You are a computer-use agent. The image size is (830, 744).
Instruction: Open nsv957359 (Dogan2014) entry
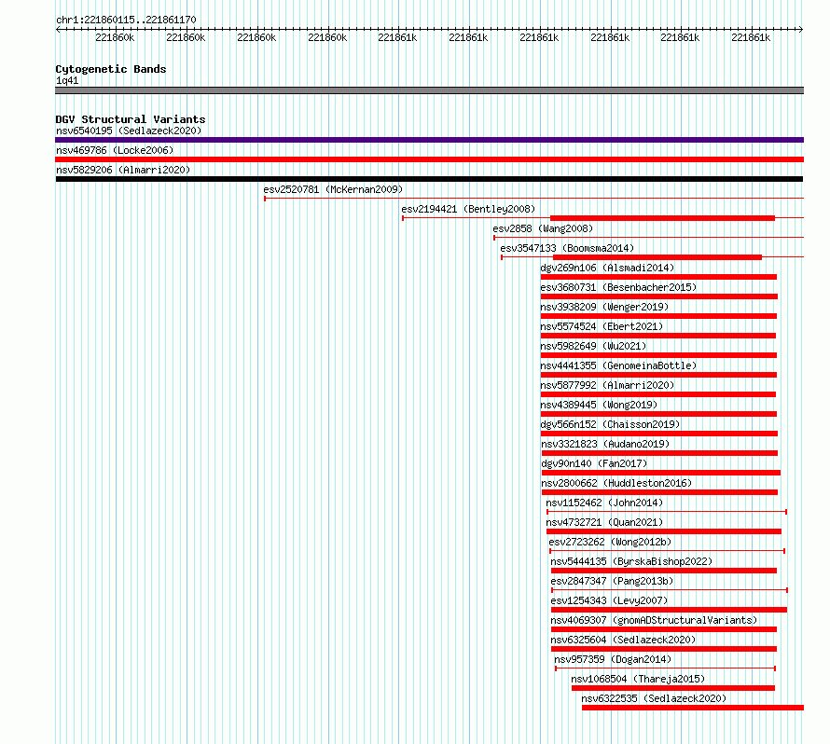[x=613, y=659]
